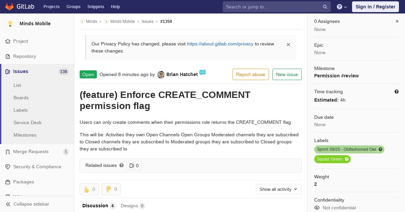Click the Merge Requests icon in the sidebar
This screenshot has height=212, width=405.
pyautogui.click(x=8, y=152)
